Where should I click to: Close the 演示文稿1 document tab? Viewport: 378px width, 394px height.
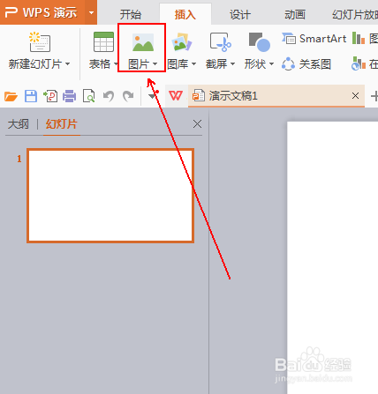[x=355, y=95]
